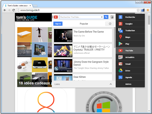The width and height of the screenshot is (152, 114).
Task: Open the Gmail envelope icon
Action: tap(120, 64)
